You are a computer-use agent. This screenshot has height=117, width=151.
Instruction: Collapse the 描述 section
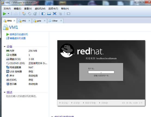coord(5,92)
